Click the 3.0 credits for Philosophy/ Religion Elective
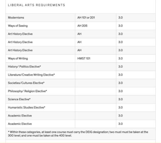Image resolution: width=161 pixels, height=143 pixels. [121, 91]
